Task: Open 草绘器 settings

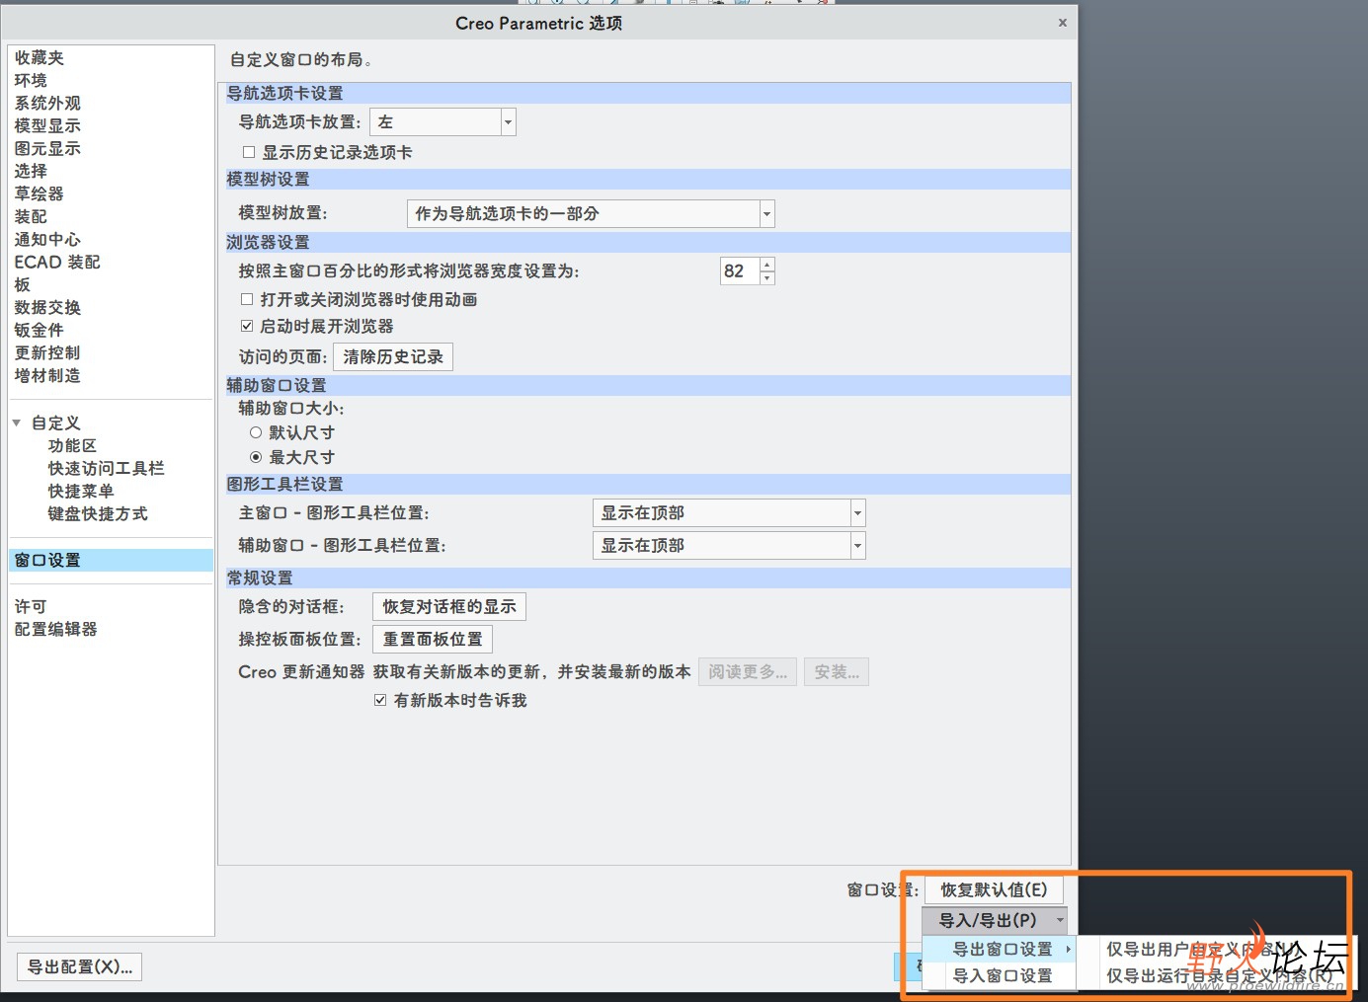Action: click(x=40, y=194)
